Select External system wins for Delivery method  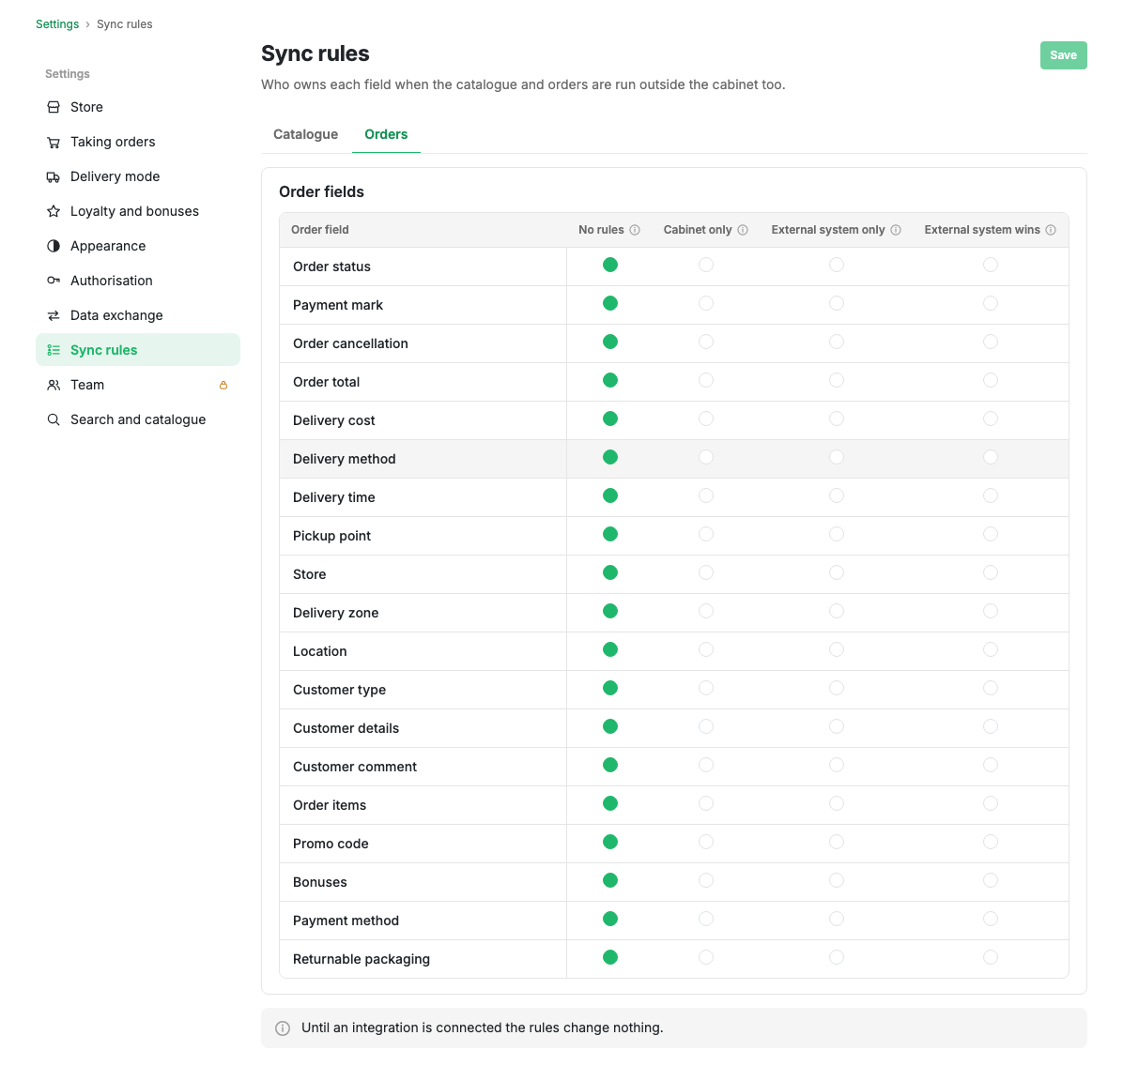[x=991, y=458]
